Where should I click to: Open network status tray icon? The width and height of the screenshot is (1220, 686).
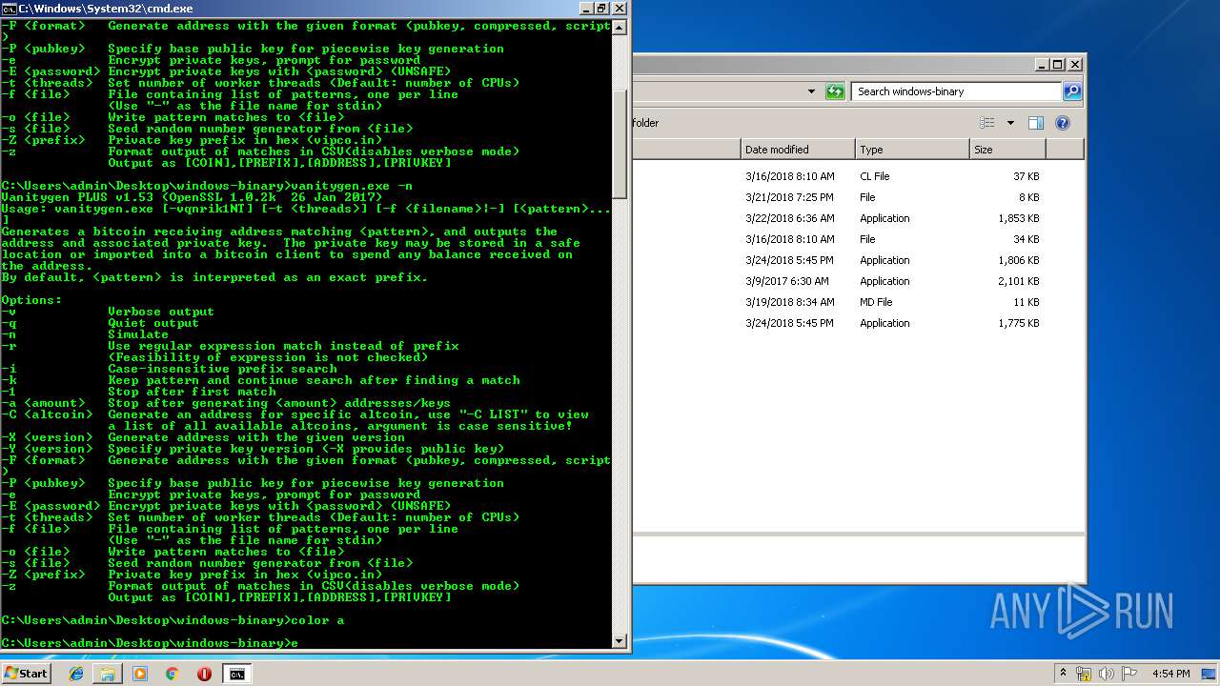coord(1084,674)
